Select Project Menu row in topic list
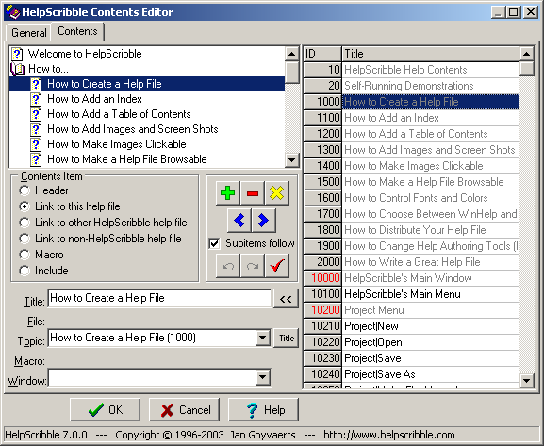544x446 pixels. coord(431,310)
